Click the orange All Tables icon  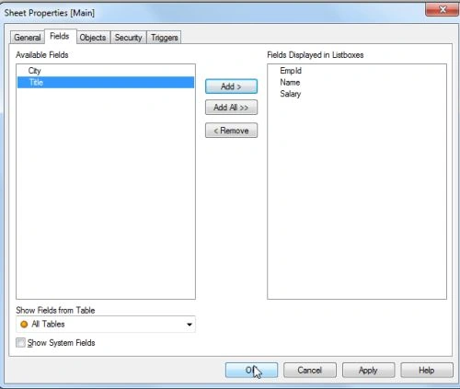24,325
